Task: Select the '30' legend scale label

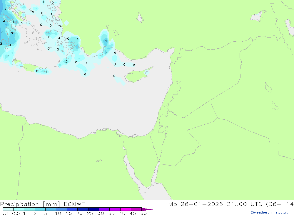Action: (101, 213)
